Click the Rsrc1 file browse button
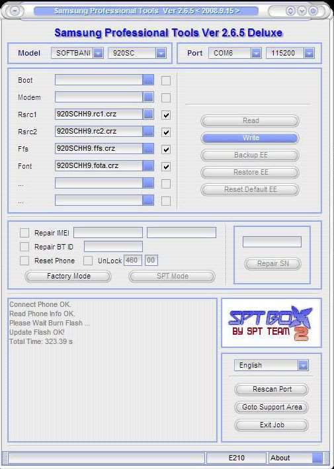This screenshot has height=469, width=334. pyautogui.click(x=148, y=114)
